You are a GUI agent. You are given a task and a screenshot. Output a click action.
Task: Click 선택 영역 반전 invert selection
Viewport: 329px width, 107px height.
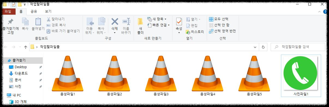(x=222, y=31)
